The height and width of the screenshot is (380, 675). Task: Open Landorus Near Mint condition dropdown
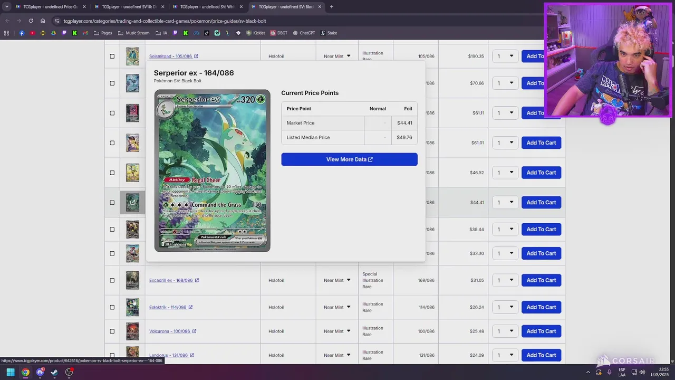(x=337, y=355)
